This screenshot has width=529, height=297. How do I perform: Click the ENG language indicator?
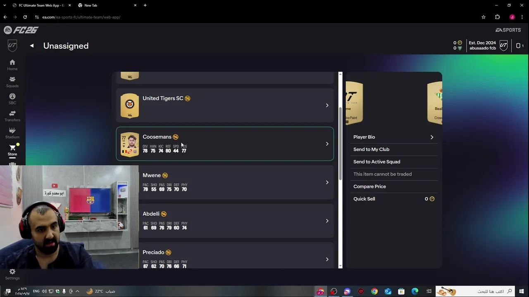pyautogui.click(x=36, y=291)
